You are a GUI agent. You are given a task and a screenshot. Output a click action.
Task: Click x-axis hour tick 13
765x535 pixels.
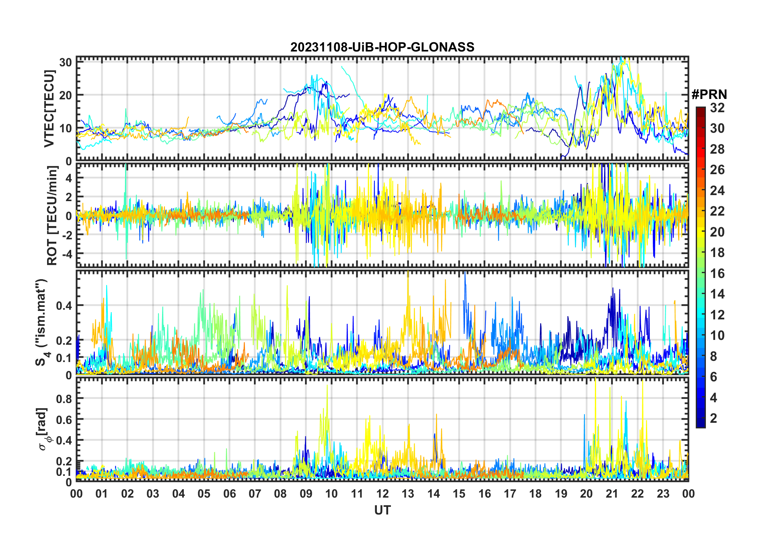pos(408,494)
